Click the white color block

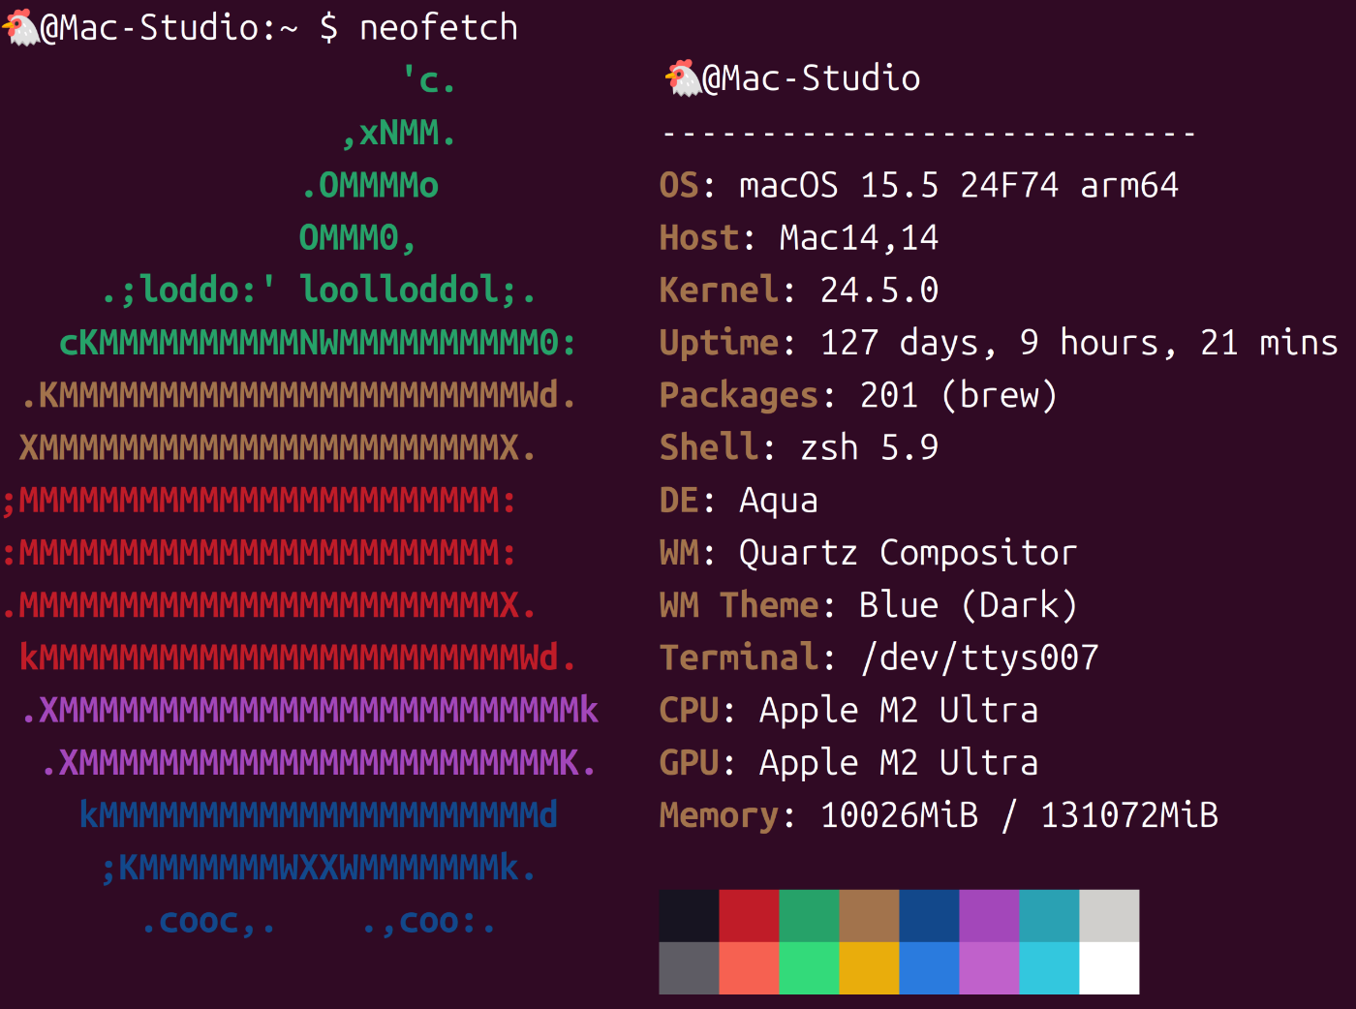[1109, 967]
